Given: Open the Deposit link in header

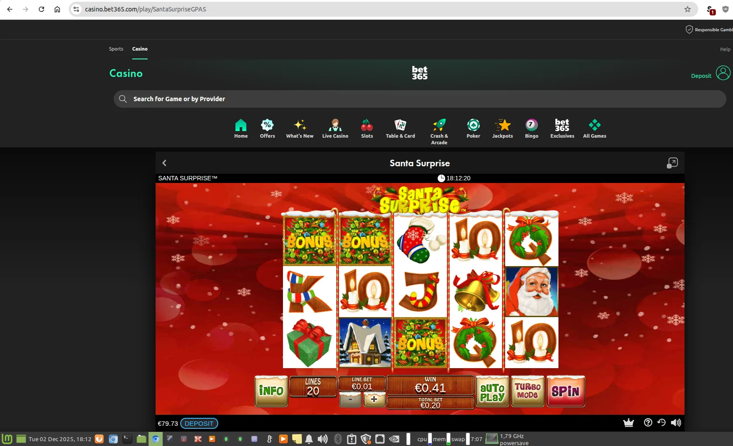Looking at the screenshot, I should point(701,76).
